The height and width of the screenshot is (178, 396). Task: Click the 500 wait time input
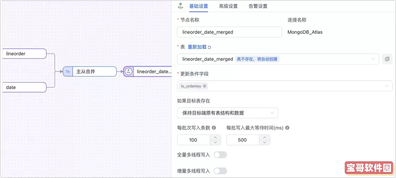(x=243, y=140)
